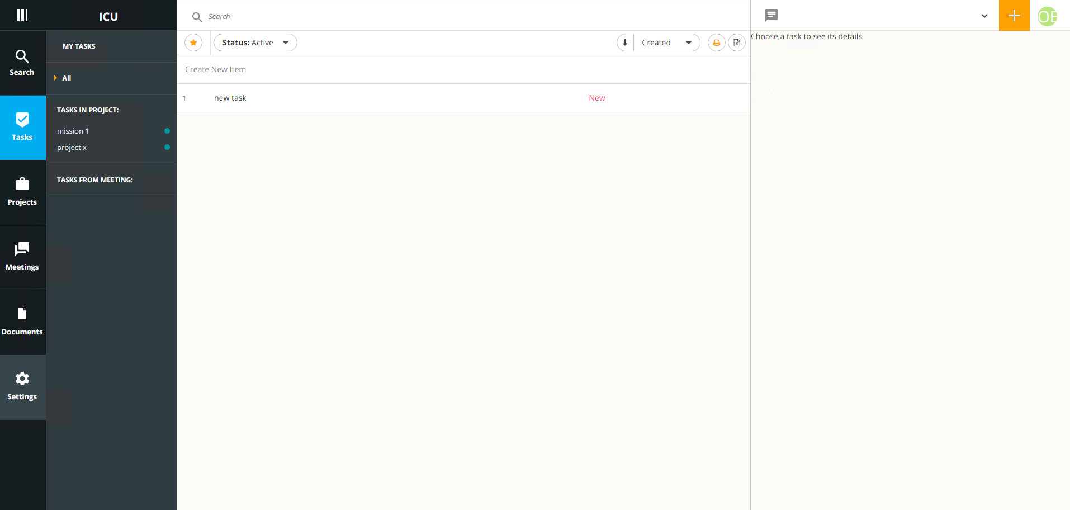Select the project x entry

[x=72, y=147]
